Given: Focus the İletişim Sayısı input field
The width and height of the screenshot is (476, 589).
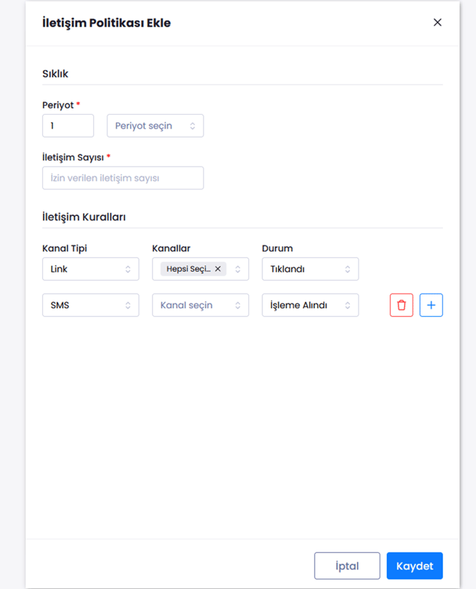Looking at the screenshot, I should tap(123, 178).
